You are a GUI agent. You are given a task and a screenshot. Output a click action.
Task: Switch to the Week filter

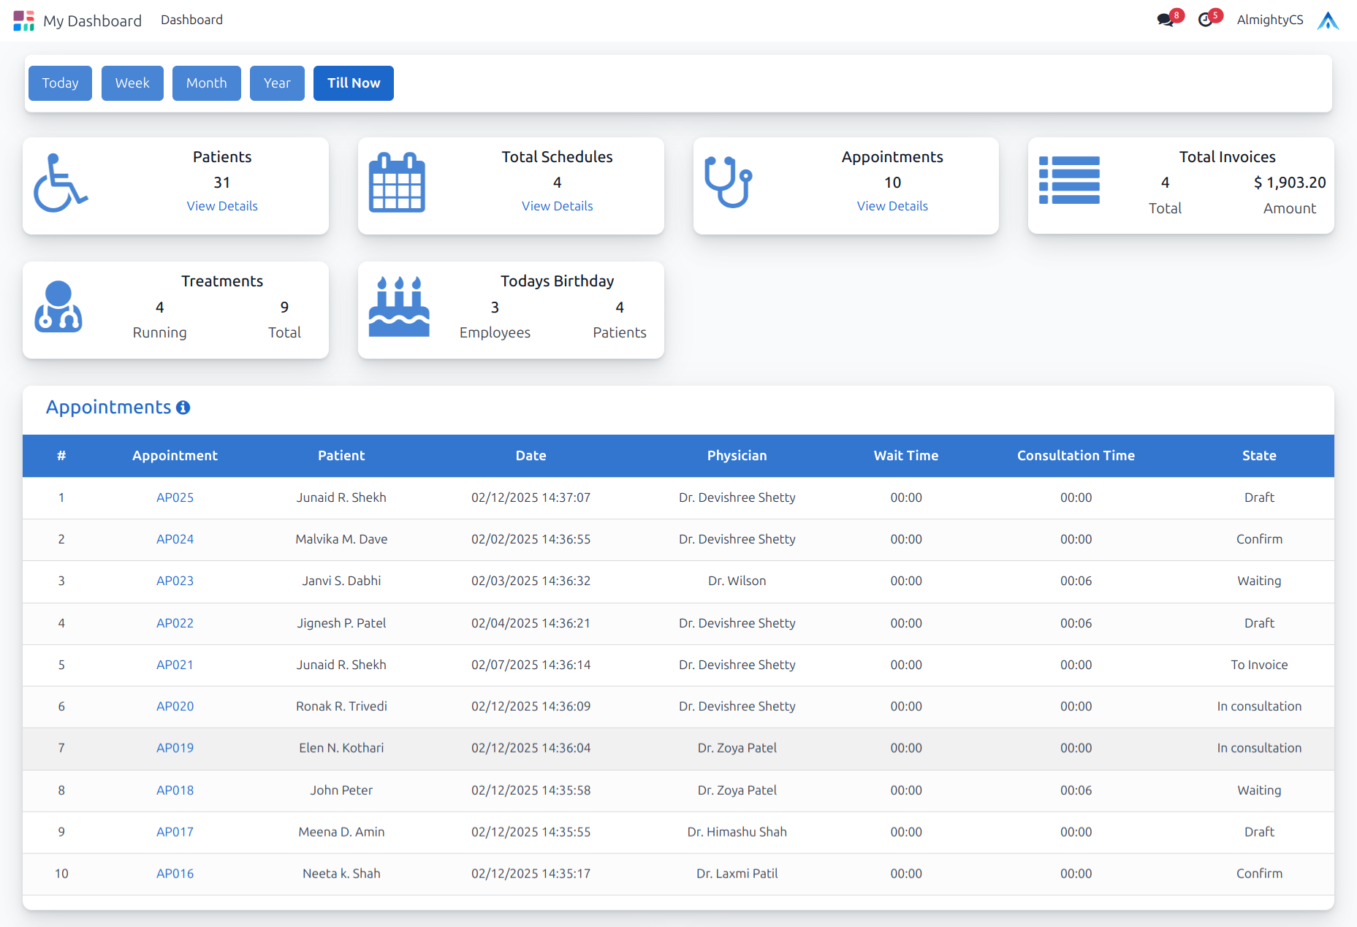[132, 83]
